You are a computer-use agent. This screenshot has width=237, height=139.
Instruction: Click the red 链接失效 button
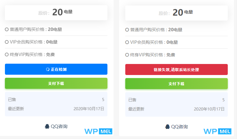tap(176, 69)
